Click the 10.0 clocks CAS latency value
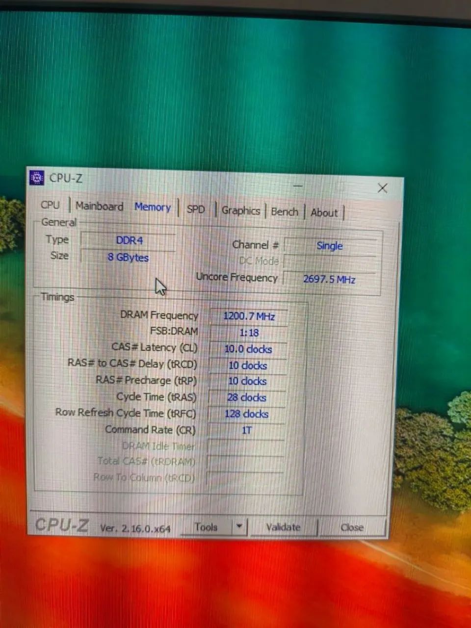 (248, 349)
